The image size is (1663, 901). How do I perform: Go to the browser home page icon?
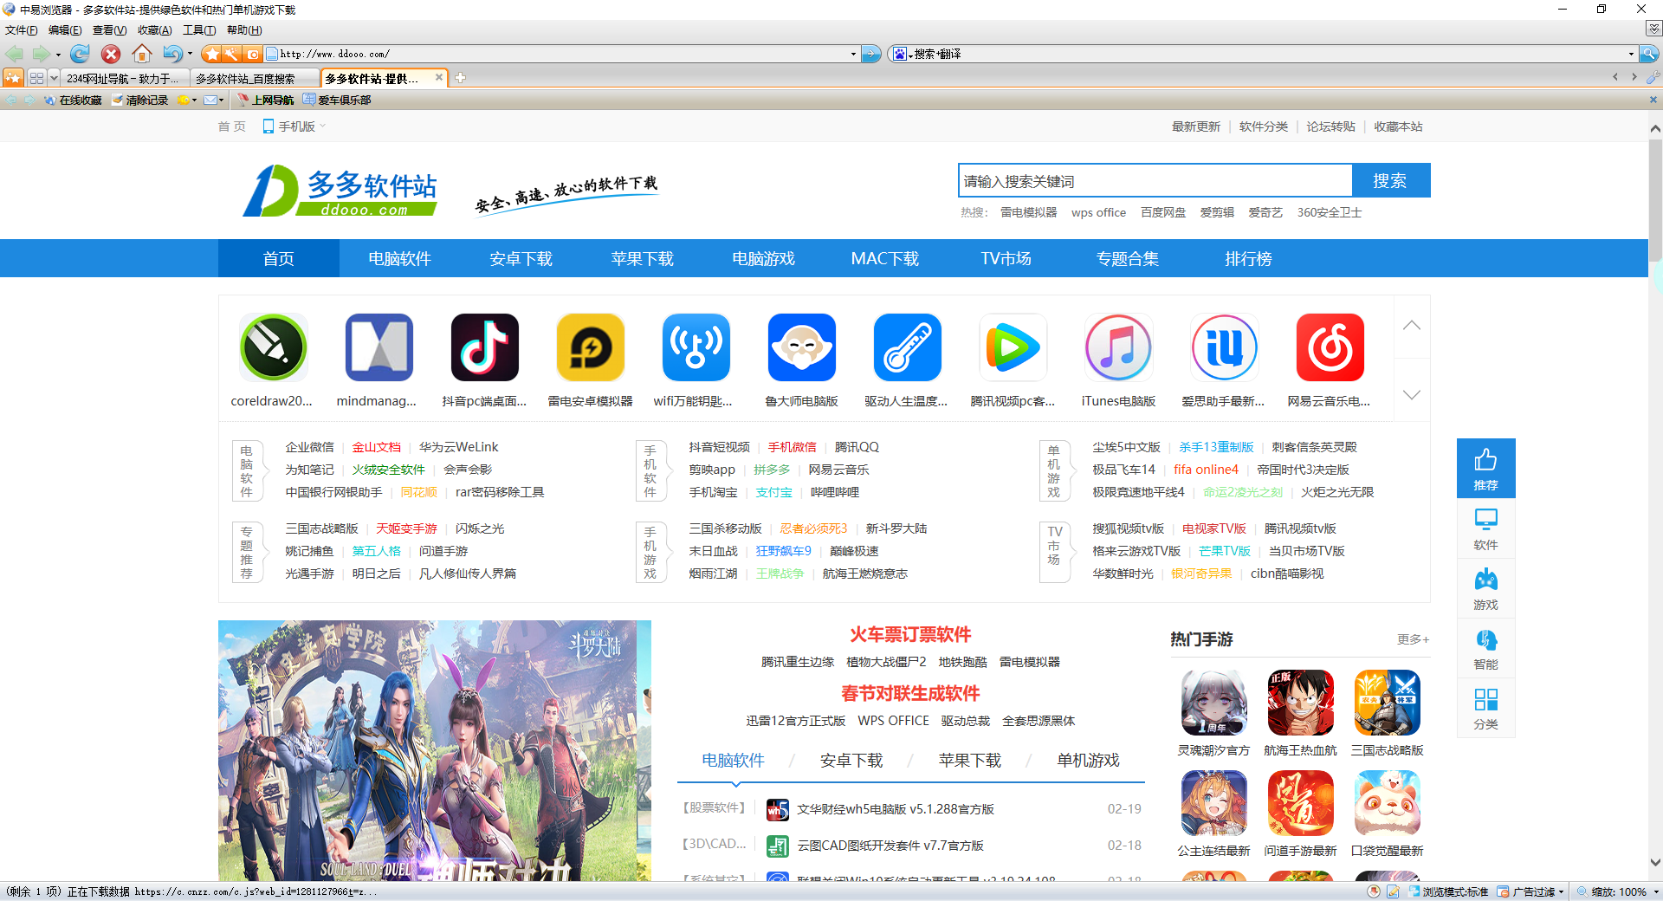(142, 54)
